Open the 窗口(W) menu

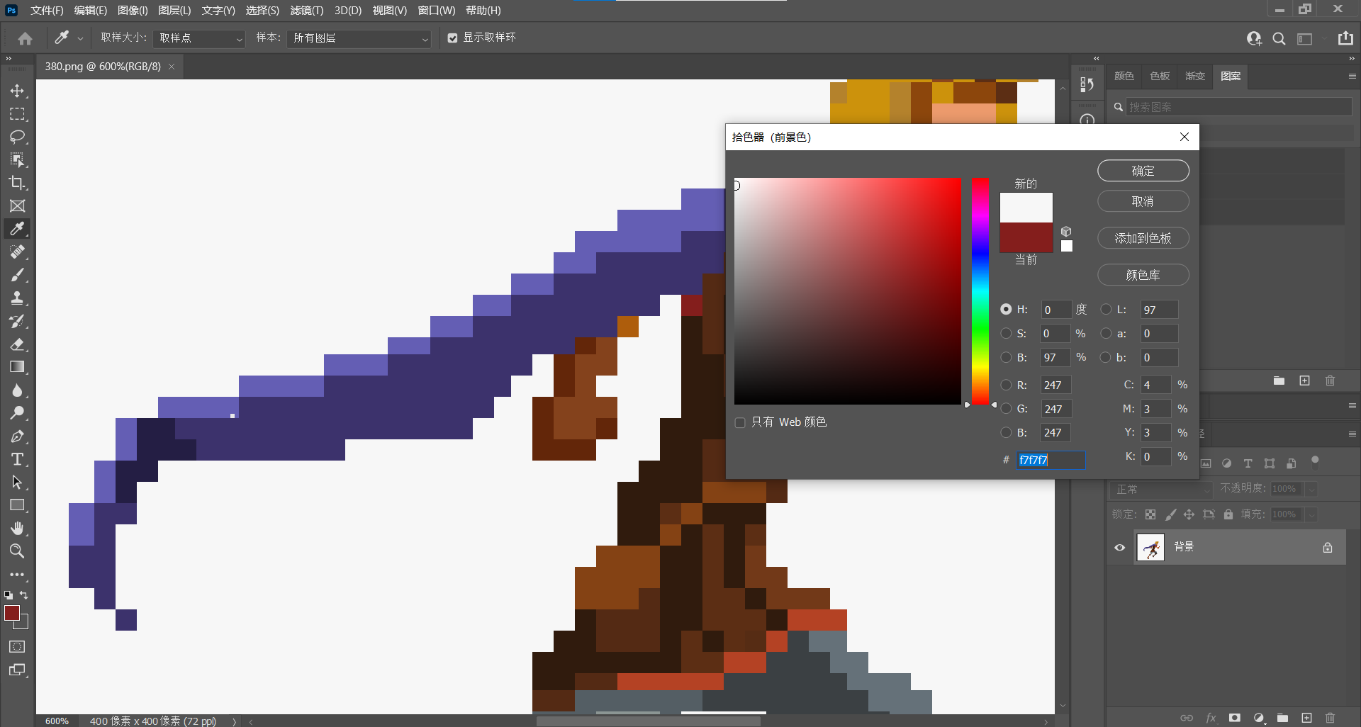[436, 11]
